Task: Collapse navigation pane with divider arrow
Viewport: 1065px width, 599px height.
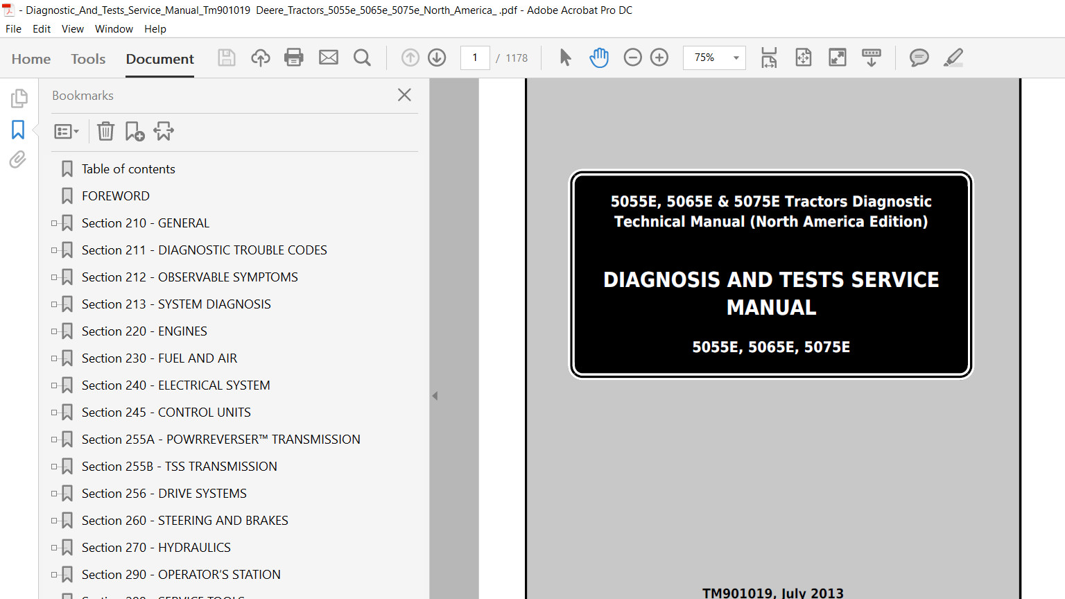Action: (x=435, y=396)
